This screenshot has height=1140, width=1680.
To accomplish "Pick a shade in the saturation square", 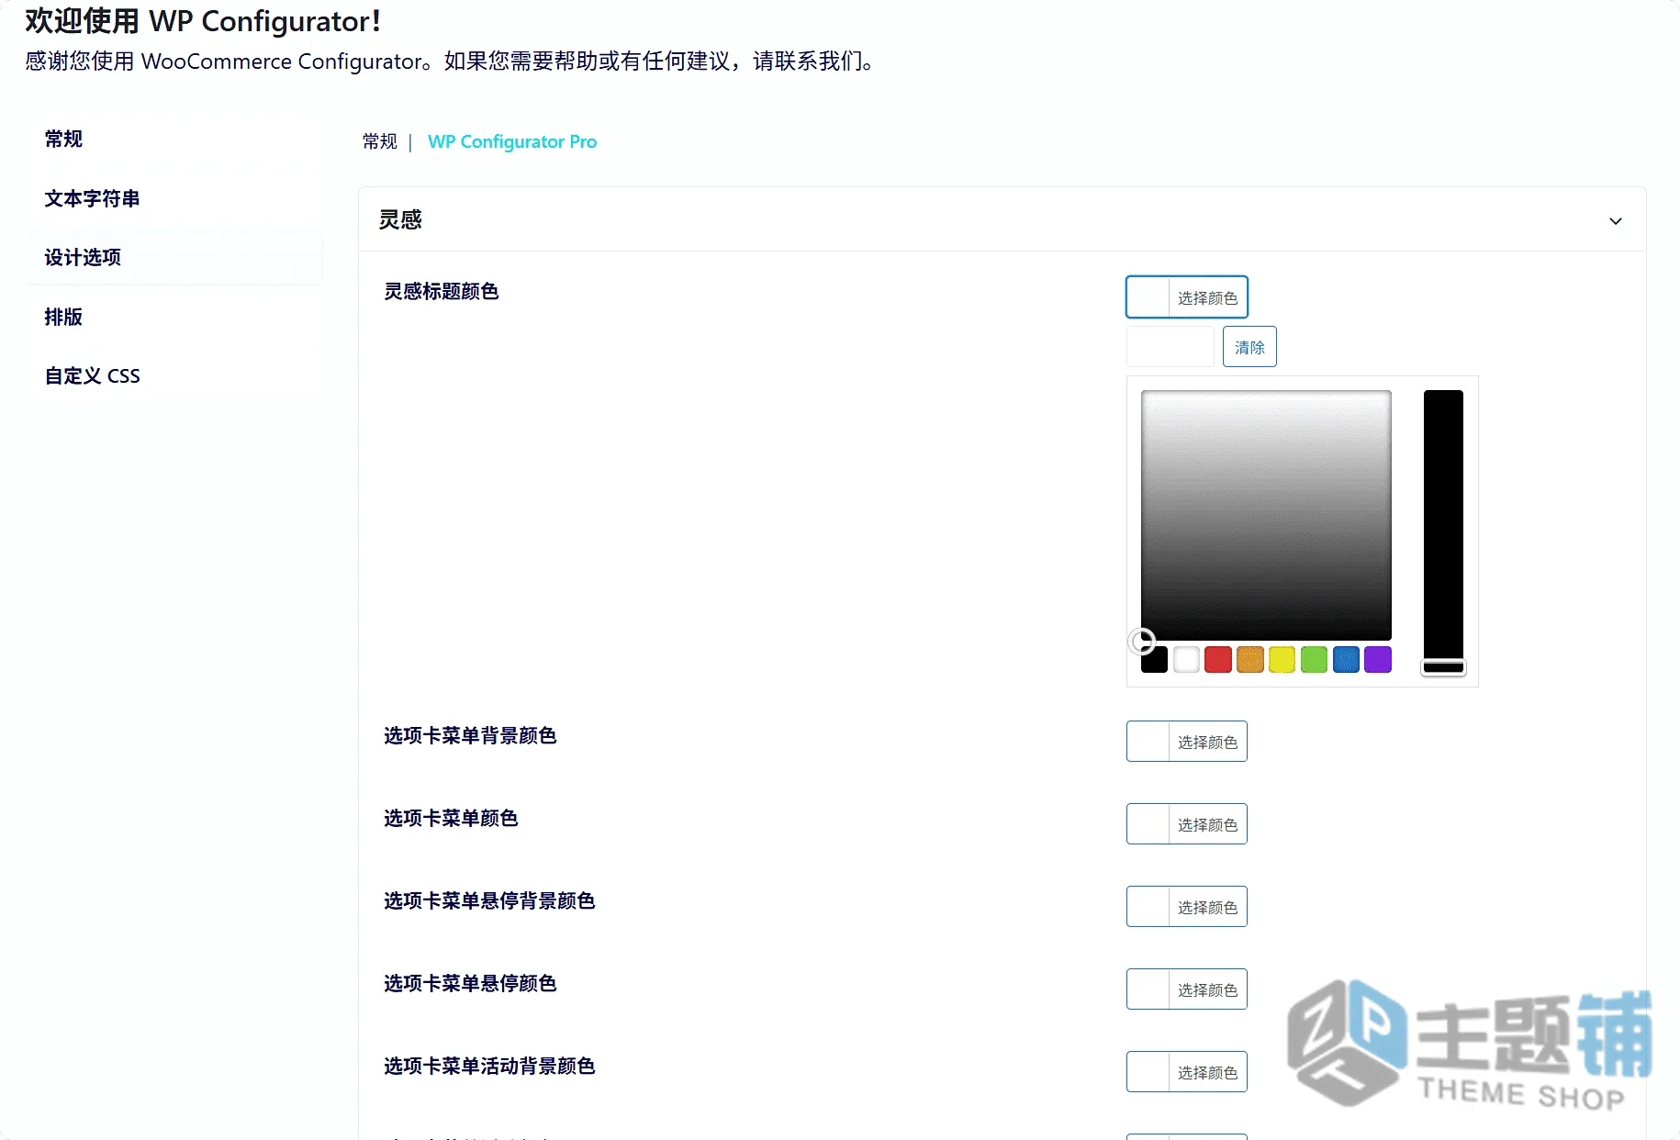I will click(1266, 515).
